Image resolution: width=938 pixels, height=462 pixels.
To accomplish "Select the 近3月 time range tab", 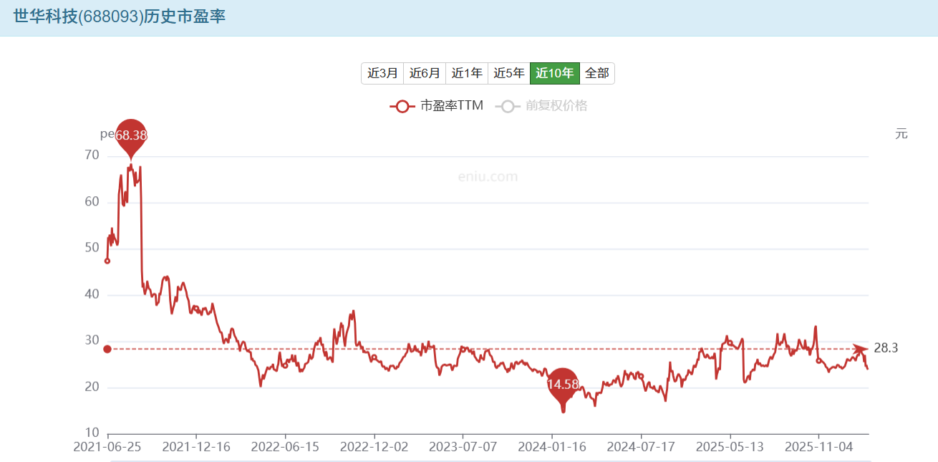I will (x=382, y=73).
